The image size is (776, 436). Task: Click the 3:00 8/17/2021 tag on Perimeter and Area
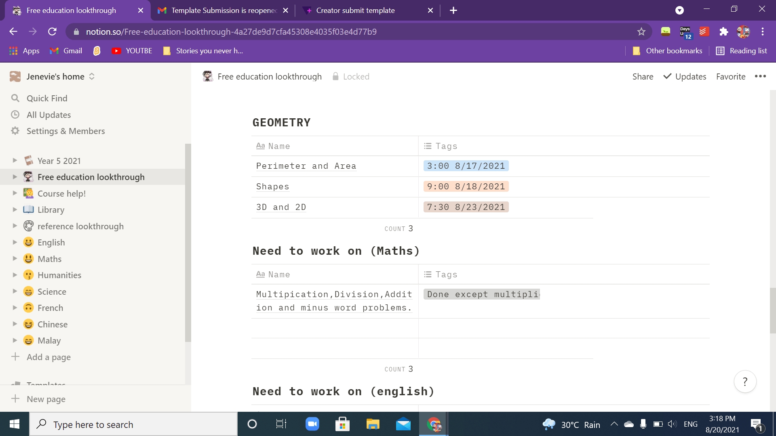pos(466,166)
